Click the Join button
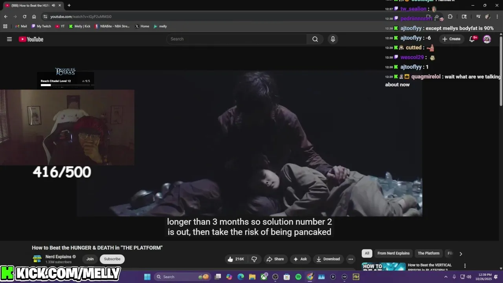The width and height of the screenshot is (503, 283). [90, 259]
